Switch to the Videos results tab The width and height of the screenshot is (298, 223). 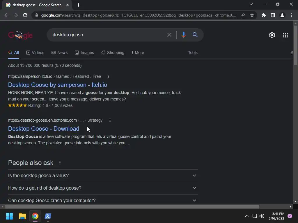click(x=35, y=53)
